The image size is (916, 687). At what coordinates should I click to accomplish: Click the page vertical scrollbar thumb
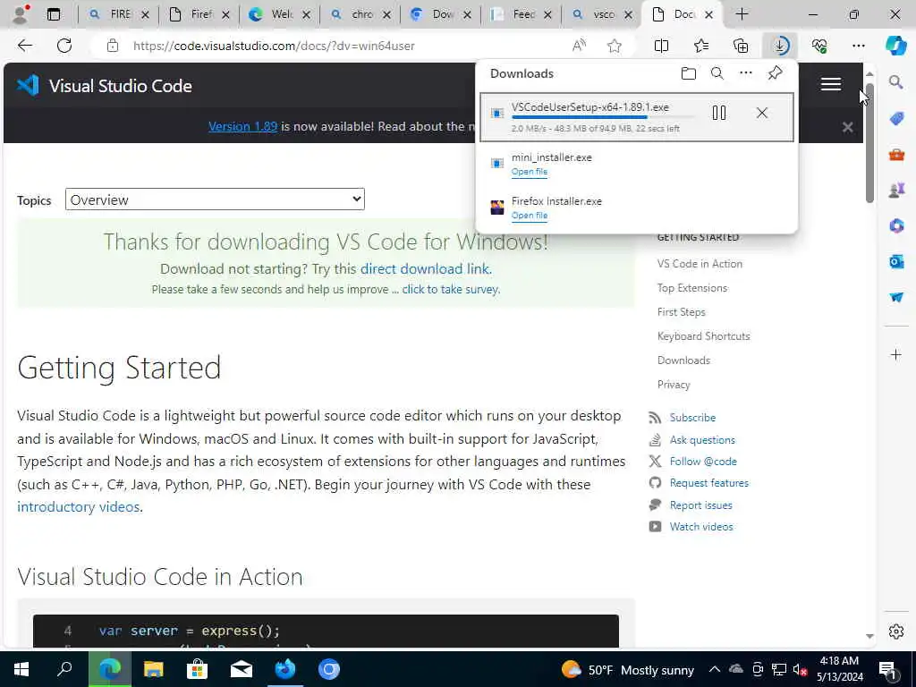(x=869, y=142)
